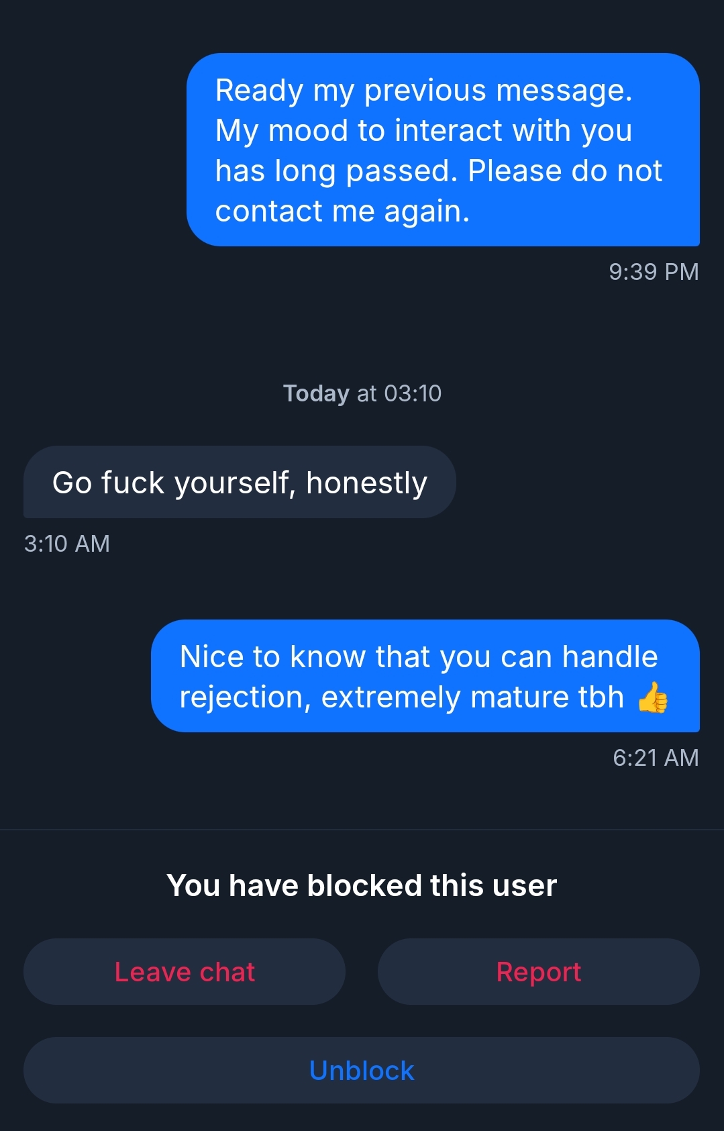Viewport: 724px width, 1131px height.
Task: Click the words "extremely mature tbh"
Action: click(472, 697)
